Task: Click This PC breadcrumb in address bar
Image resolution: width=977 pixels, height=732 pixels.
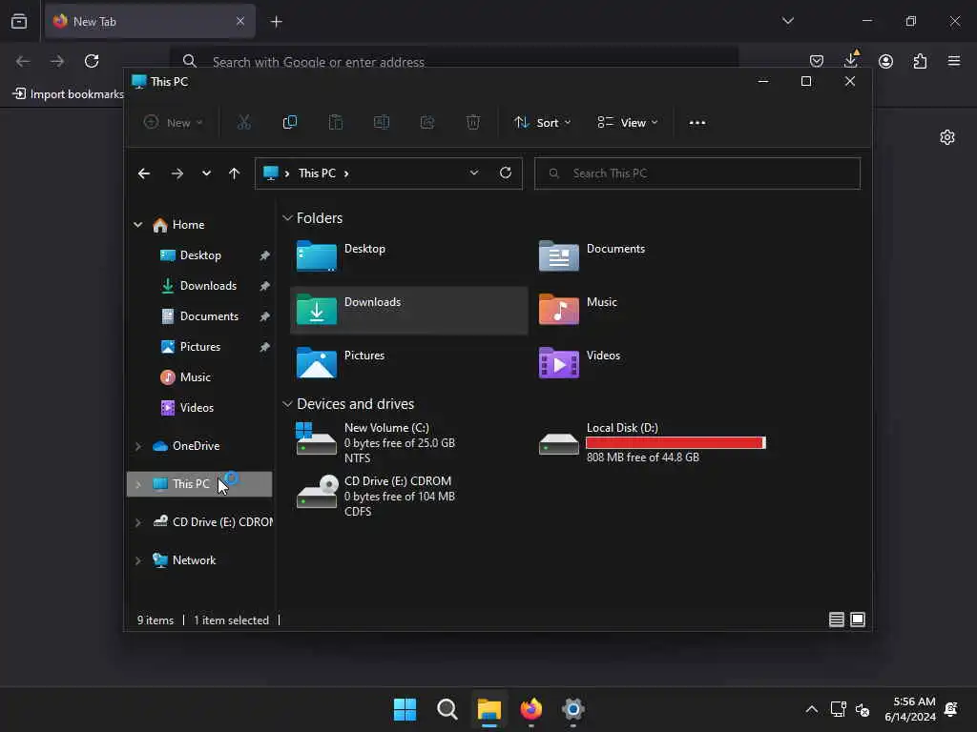Action: point(317,173)
